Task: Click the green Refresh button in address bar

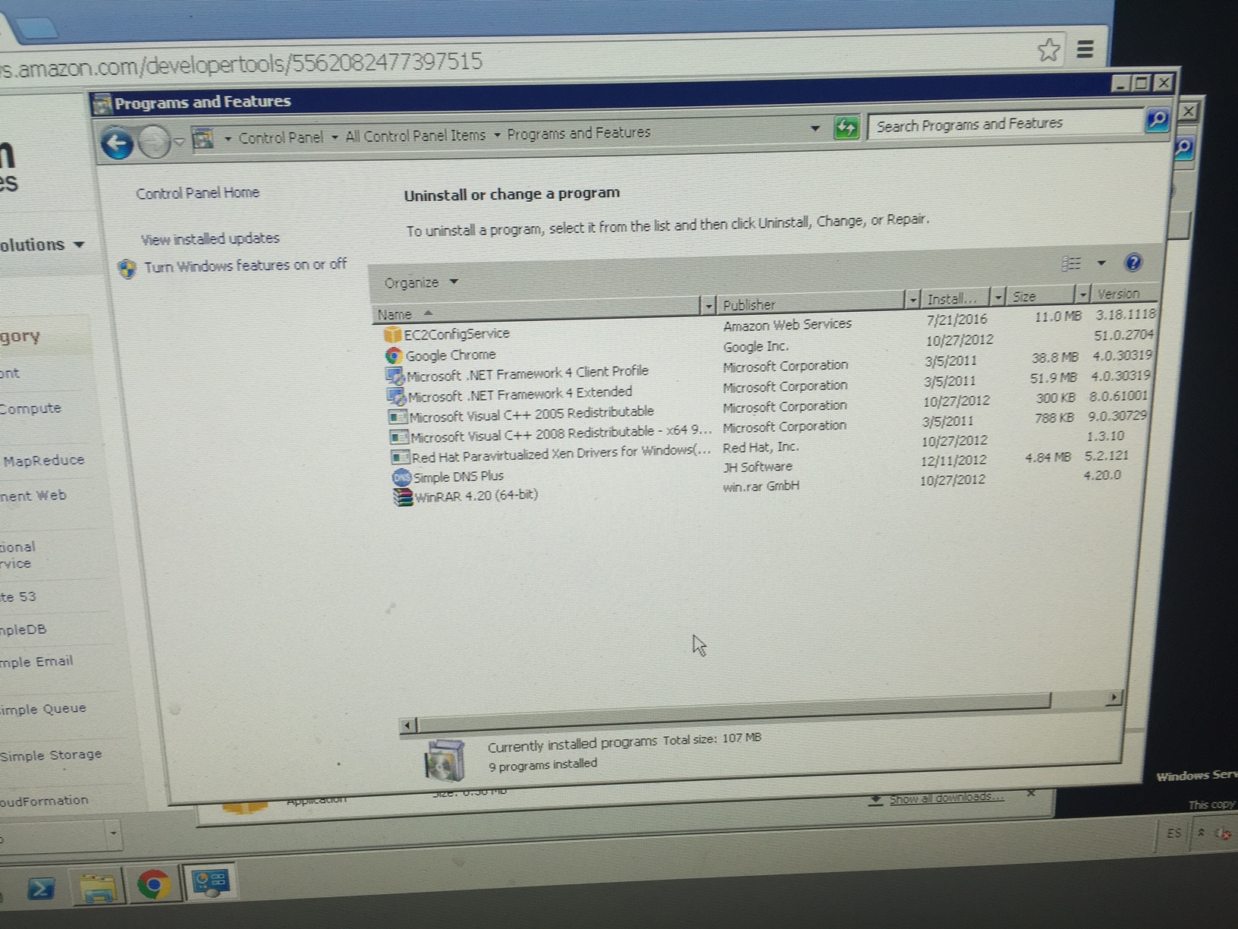Action: (846, 128)
